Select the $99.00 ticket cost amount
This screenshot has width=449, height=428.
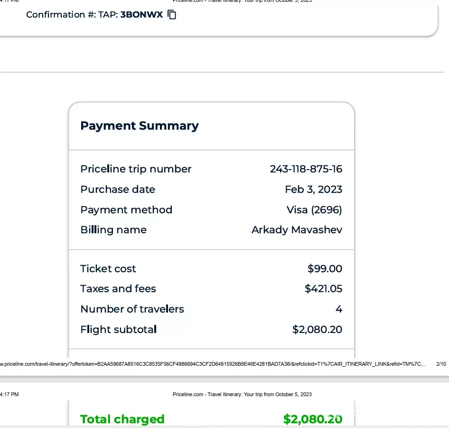tap(325, 269)
